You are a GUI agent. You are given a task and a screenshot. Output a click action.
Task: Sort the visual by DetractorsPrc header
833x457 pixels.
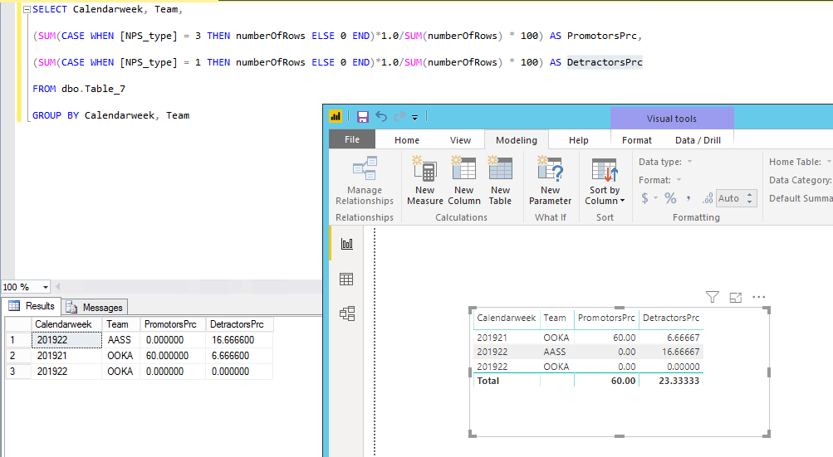coord(671,318)
